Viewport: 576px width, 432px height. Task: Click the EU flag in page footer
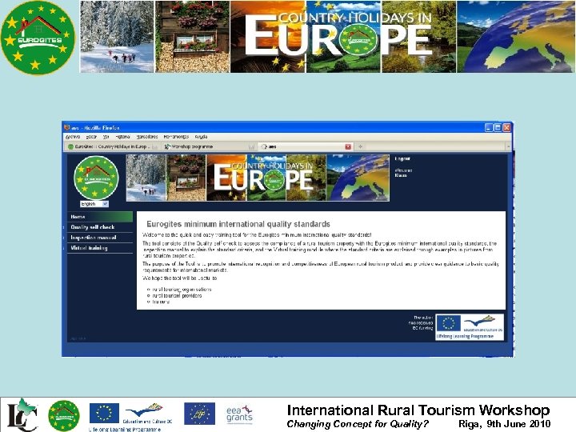click(x=449, y=323)
